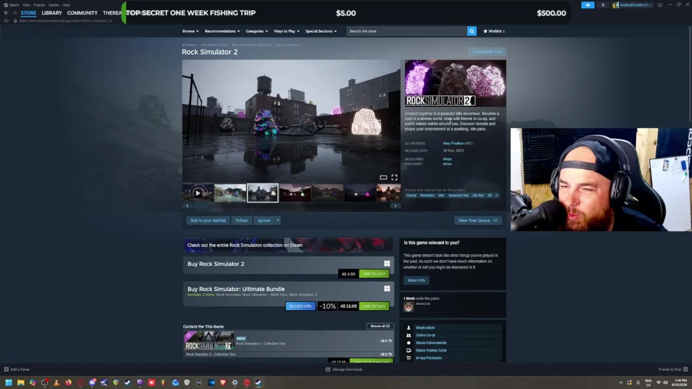Screen dimensions: 692x389
Task: Play the trailer video thumbnail
Action: pyautogui.click(x=197, y=193)
